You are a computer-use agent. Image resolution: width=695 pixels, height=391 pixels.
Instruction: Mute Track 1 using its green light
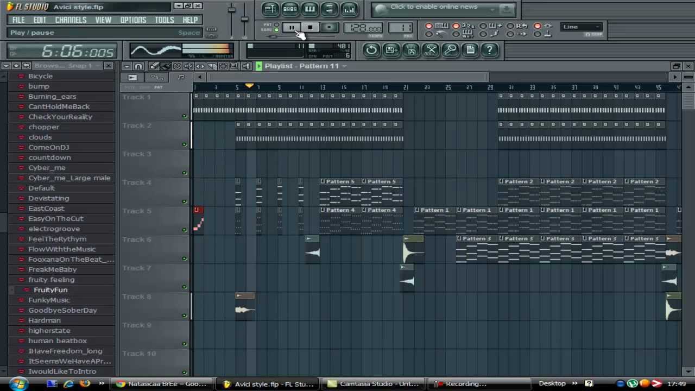click(x=184, y=116)
